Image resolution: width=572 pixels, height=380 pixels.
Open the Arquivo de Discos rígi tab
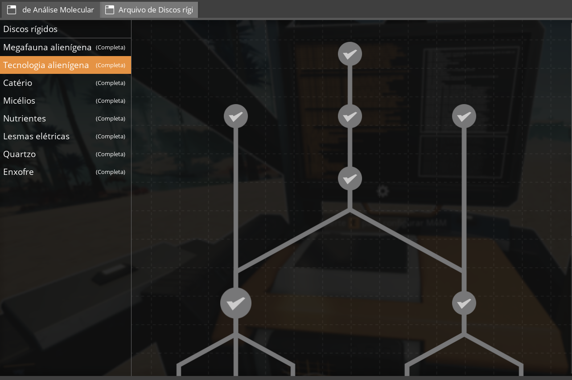tap(149, 9)
